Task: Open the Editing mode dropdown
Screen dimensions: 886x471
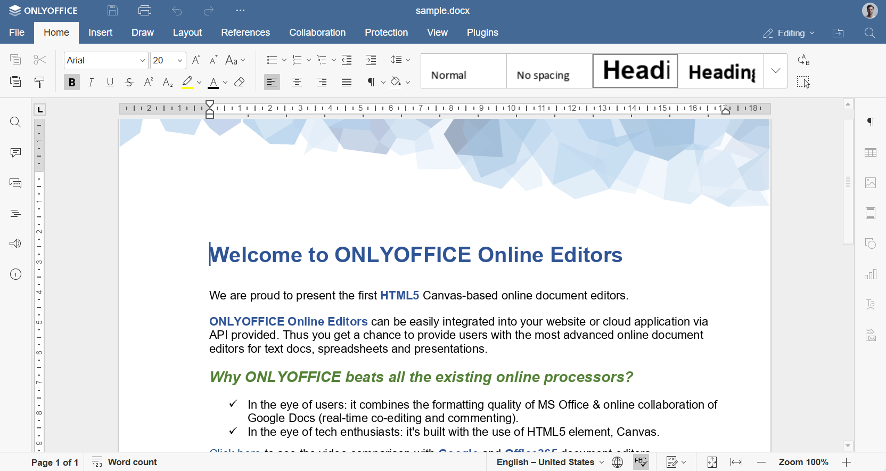Action: [789, 33]
